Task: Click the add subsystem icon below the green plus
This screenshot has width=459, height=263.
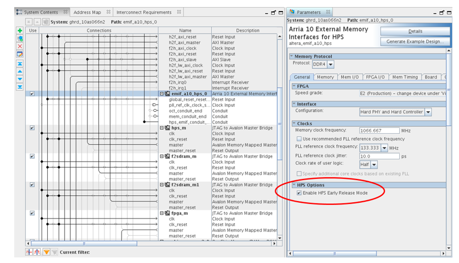Action: coord(20,39)
